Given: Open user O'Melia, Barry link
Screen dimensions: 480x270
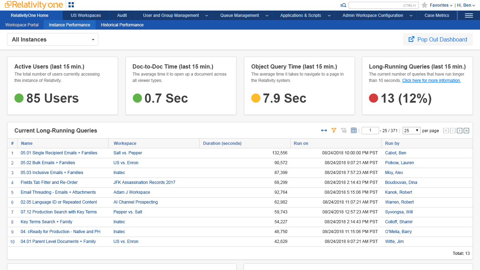Looking at the screenshot, I should point(398,232).
